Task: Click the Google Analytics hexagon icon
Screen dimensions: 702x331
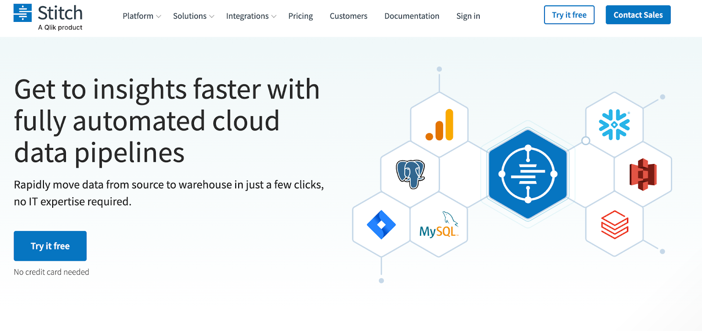Action: click(440, 125)
